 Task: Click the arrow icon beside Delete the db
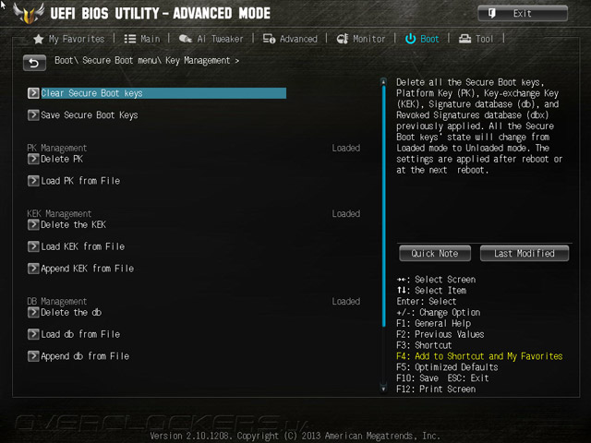[33, 312]
